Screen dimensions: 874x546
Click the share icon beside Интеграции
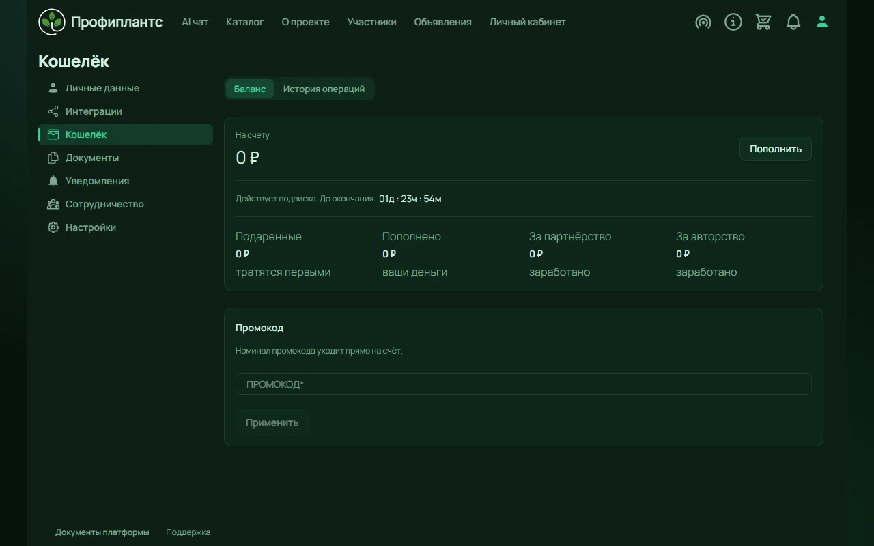tap(53, 111)
